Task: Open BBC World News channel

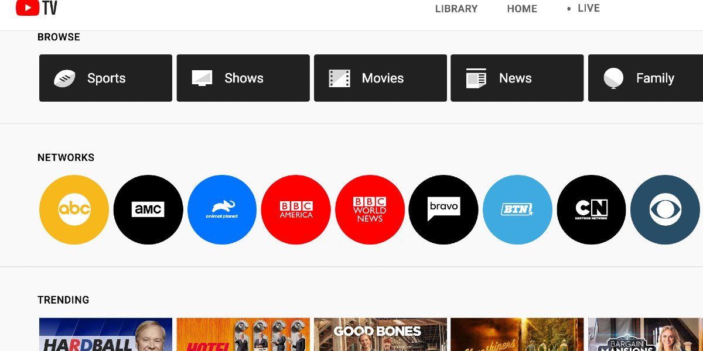Action: click(370, 209)
